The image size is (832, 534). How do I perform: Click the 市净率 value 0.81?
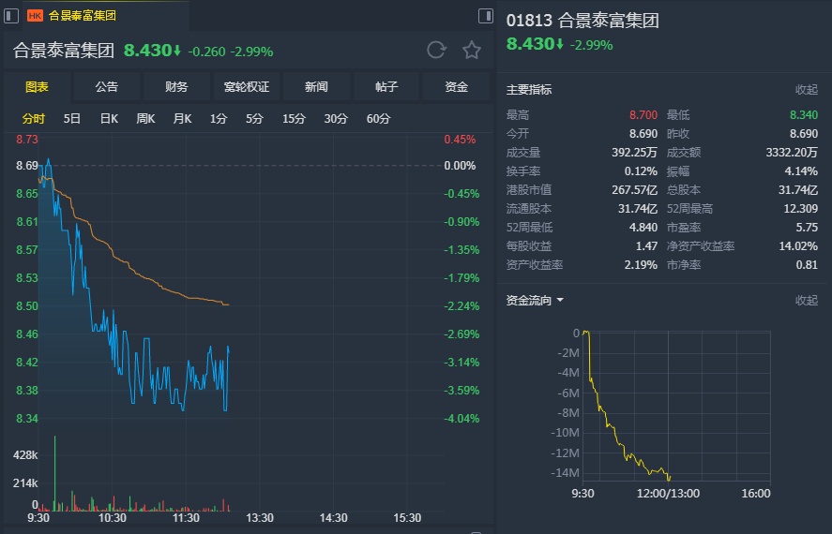pyautogui.click(x=807, y=265)
